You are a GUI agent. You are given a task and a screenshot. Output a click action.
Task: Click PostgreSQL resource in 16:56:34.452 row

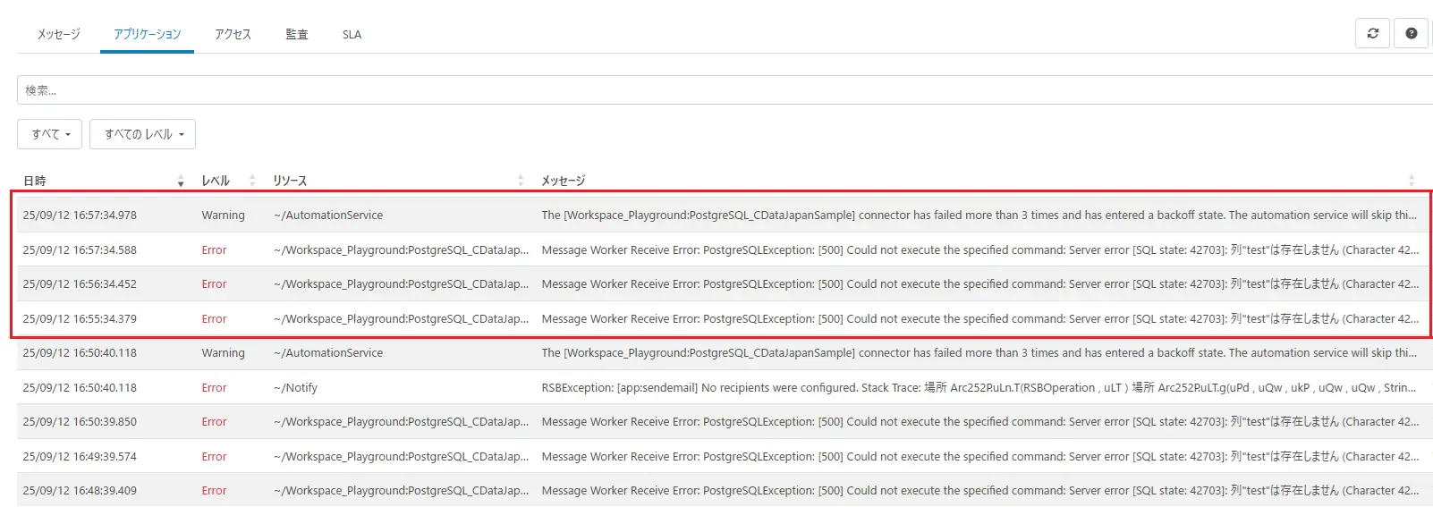coord(401,284)
